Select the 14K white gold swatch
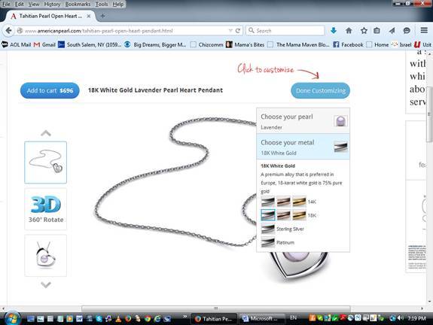The height and width of the screenshot is (325, 433). [268, 202]
